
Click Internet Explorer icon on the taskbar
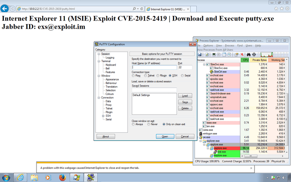[20, 178]
